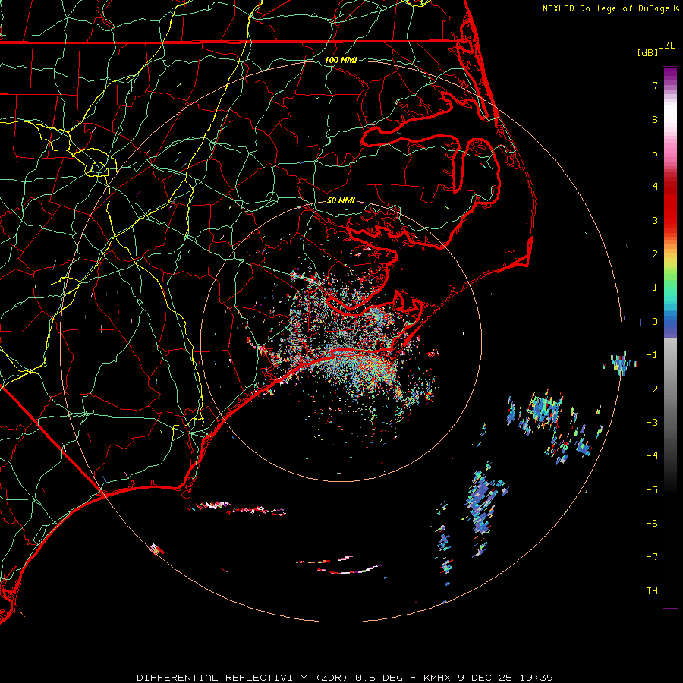This screenshot has height=683, width=683.
Task: Click the purple top of the color bar
Action: click(670, 74)
